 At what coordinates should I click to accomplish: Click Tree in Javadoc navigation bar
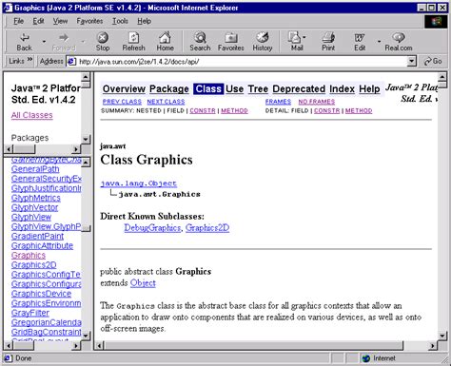(258, 89)
